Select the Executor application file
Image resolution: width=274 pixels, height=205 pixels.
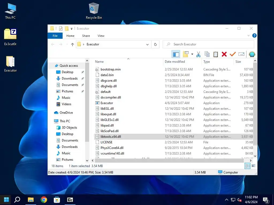coord(106,103)
